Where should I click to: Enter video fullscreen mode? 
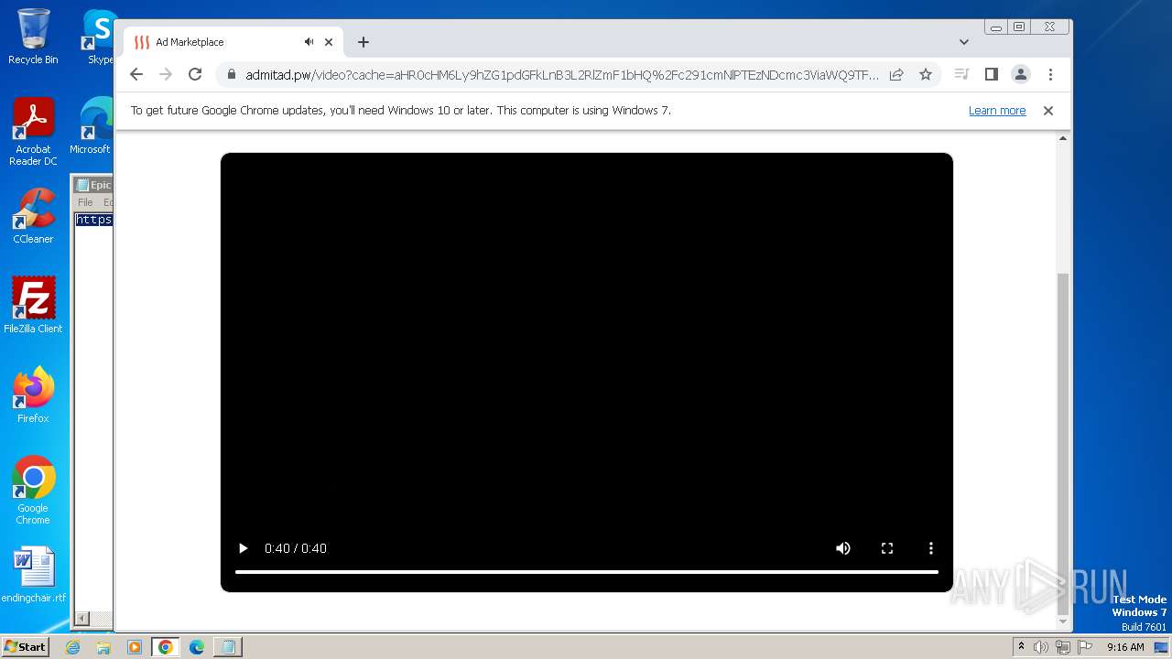[887, 548]
